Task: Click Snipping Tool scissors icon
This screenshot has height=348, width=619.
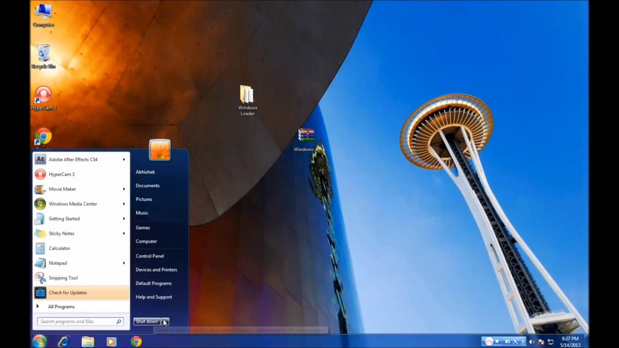Action: (x=41, y=278)
